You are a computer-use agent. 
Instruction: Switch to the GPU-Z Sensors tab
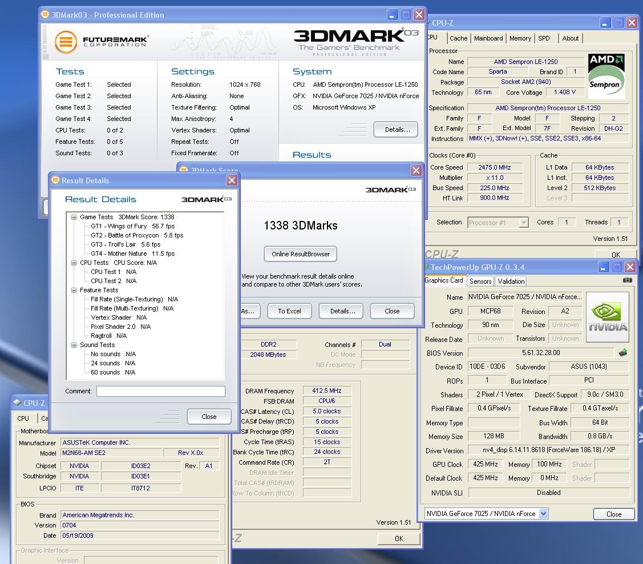point(480,281)
